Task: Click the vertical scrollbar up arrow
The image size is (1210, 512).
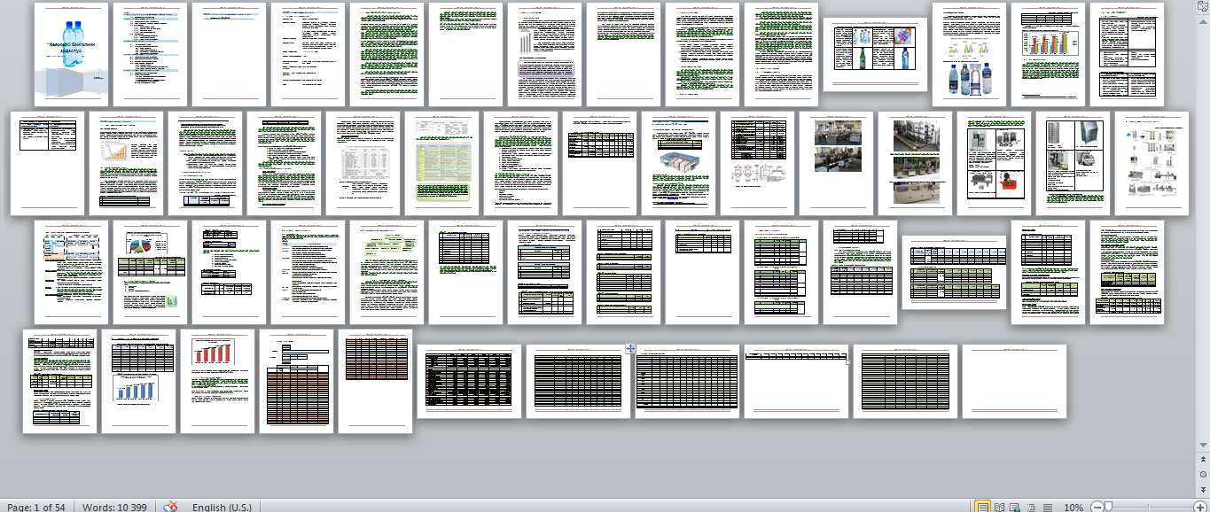Action: 1203,21
